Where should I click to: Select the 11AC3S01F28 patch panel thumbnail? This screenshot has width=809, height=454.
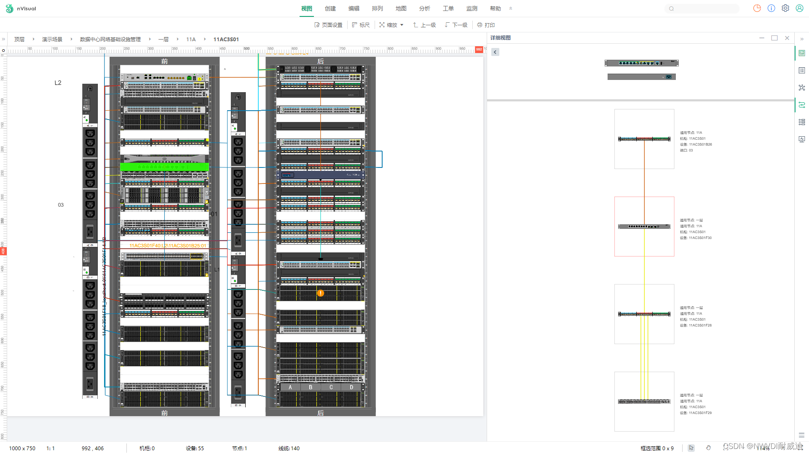click(x=644, y=314)
